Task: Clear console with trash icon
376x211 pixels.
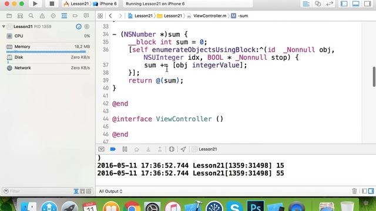Action: pyautogui.click(x=354, y=191)
